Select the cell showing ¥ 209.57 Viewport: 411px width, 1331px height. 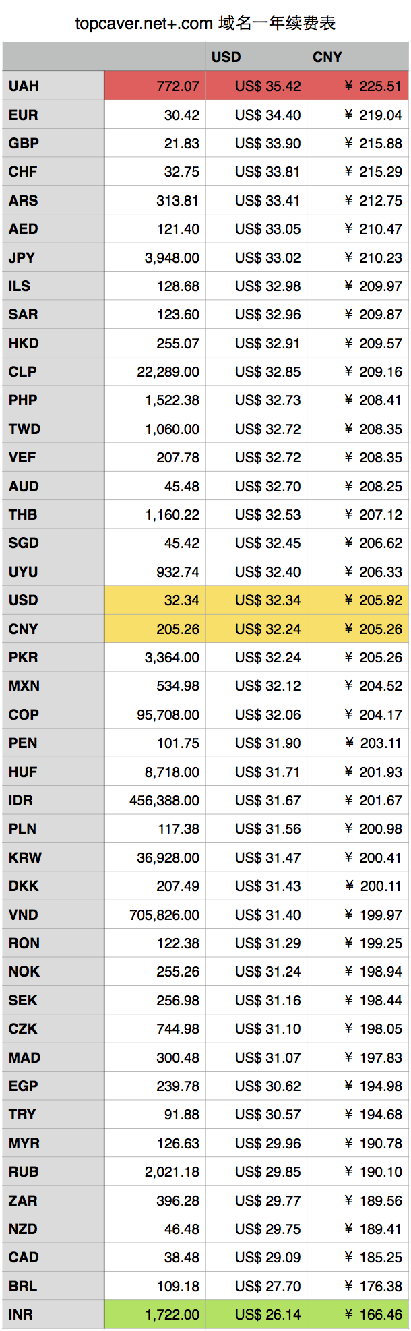point(357,343)
